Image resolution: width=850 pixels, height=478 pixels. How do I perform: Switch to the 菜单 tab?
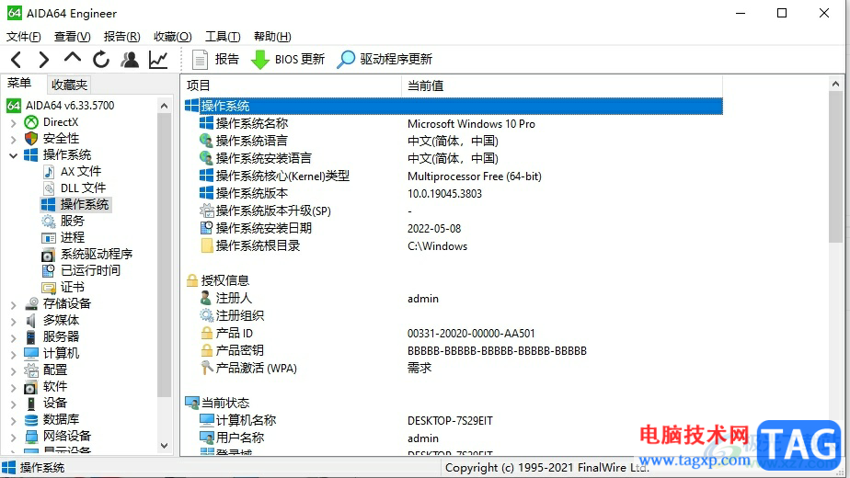click(19, 84)
